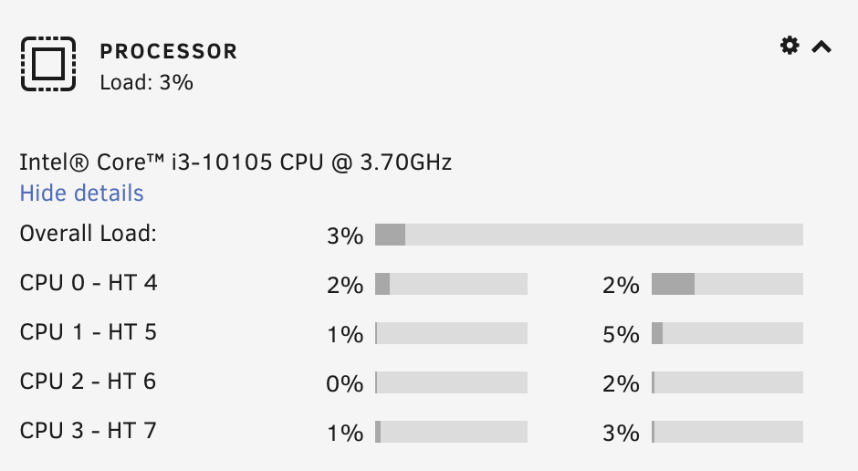Click the CPU 0 - HT 4 label

pos(89,283)
